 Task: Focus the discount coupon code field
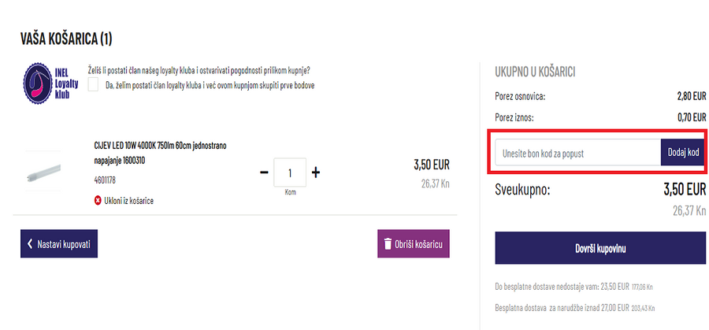coord(577,152)
